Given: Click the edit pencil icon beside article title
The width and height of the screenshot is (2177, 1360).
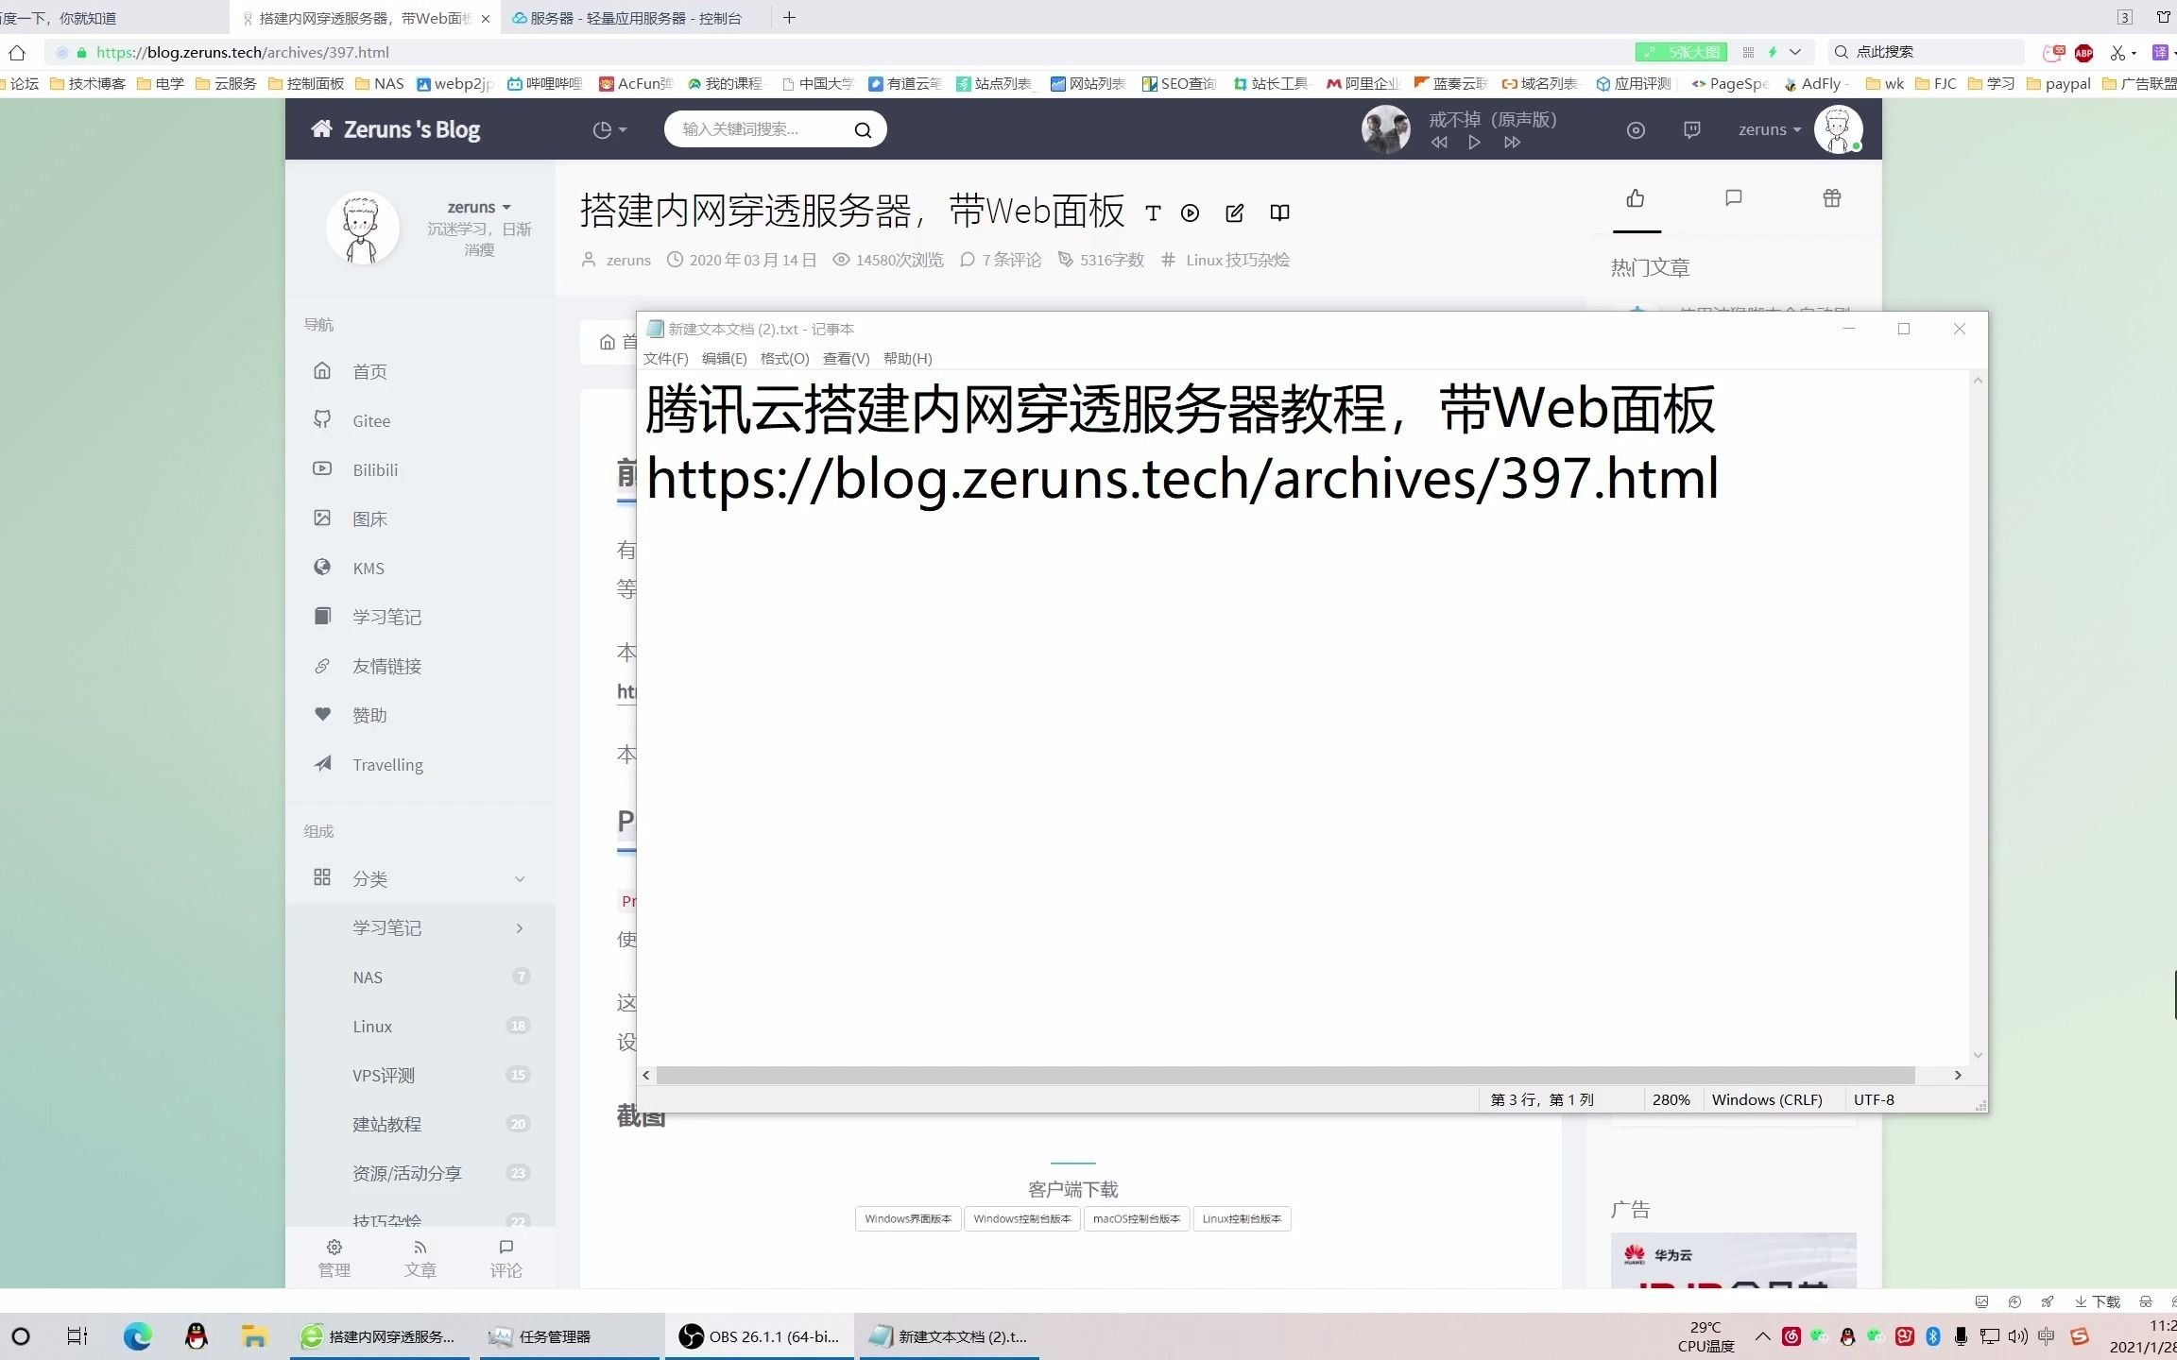Looking at the screenshot, I should pyautogui.click(x=1234, y=213).
